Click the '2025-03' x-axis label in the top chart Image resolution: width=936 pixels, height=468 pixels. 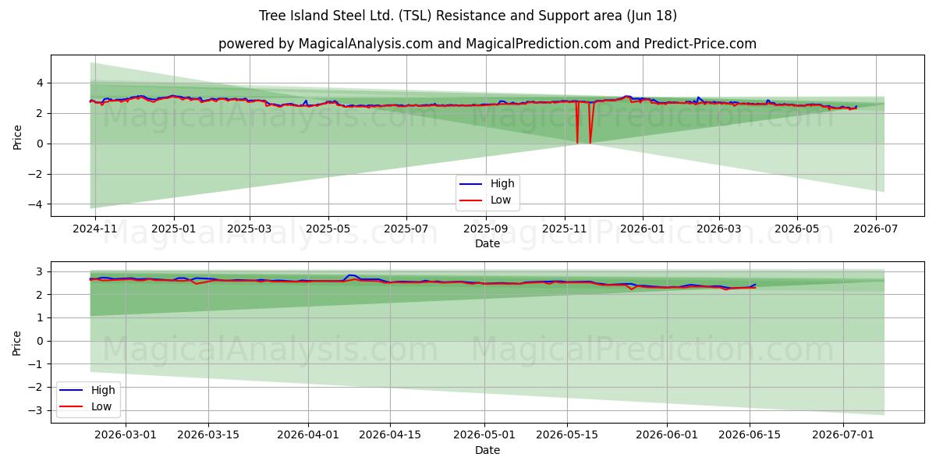(250, 229)
